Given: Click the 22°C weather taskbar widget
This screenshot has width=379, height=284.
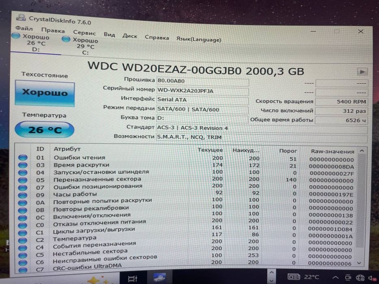Looking at the screenshot, I should 303,277.
